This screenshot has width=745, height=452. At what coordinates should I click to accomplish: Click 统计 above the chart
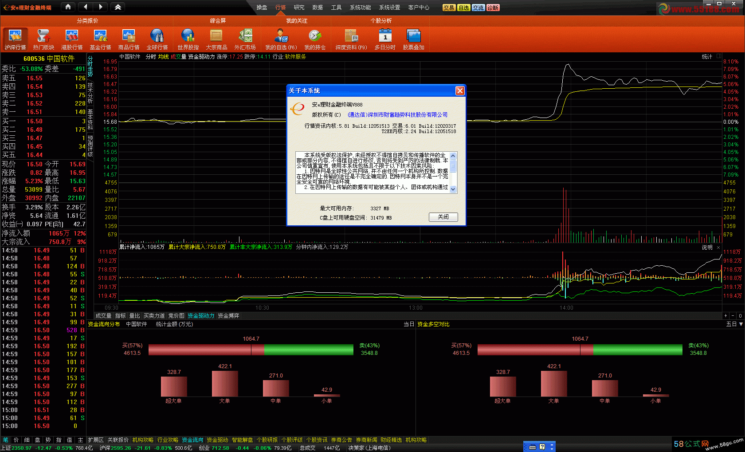[707, 56]
